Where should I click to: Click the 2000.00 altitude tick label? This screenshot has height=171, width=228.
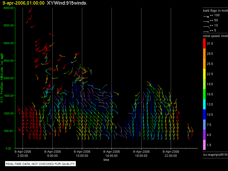click(9, 78)
